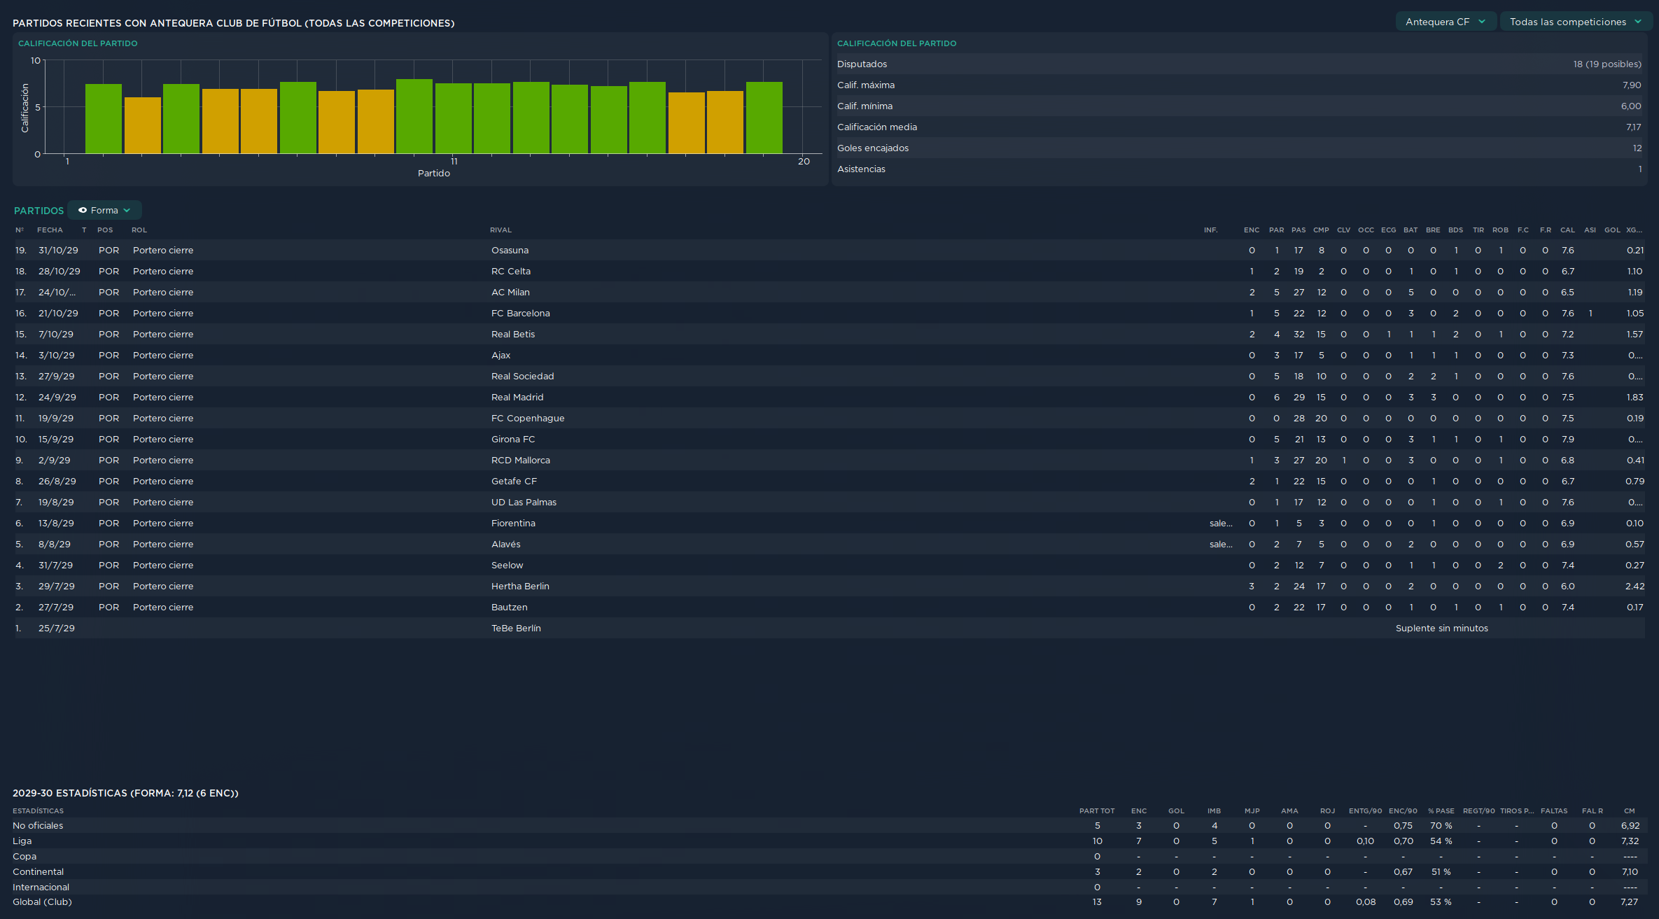This screenshot has height=919, width=1659.
Task: Sort the matches by FECHA column
Action: (x=50, y=230)
